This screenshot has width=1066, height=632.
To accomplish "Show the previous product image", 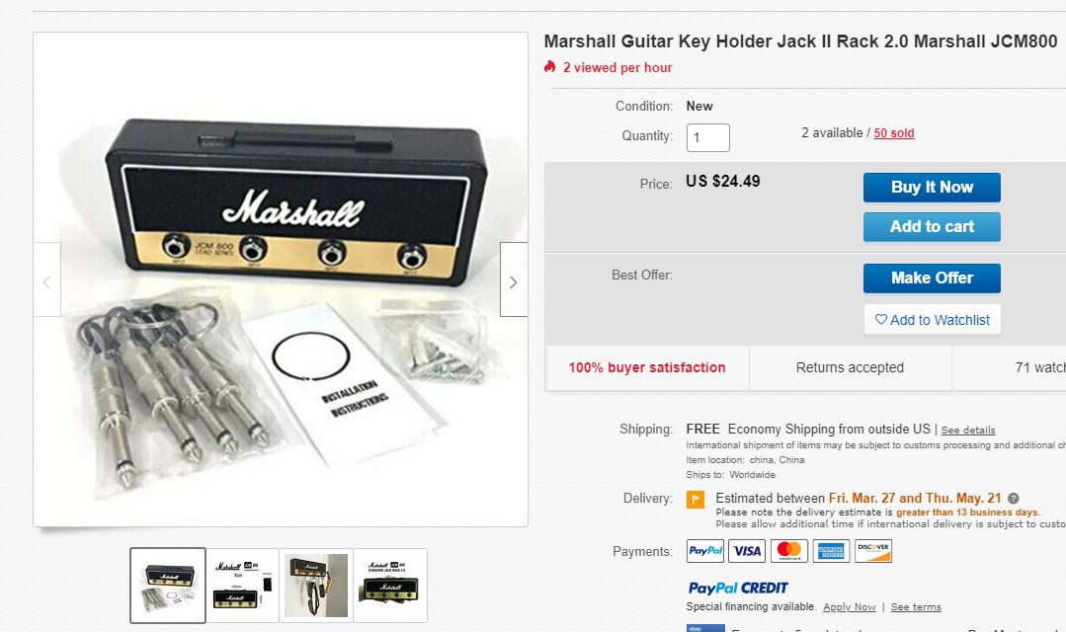I will pos(46,280).
